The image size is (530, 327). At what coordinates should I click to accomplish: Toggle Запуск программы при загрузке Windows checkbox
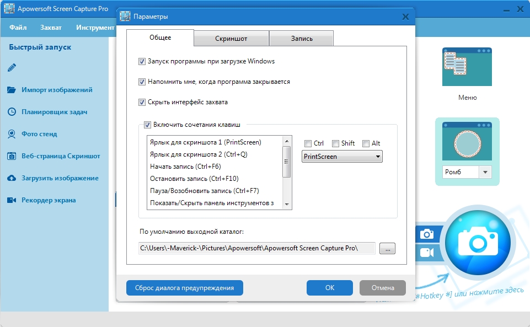pos(142,61)
